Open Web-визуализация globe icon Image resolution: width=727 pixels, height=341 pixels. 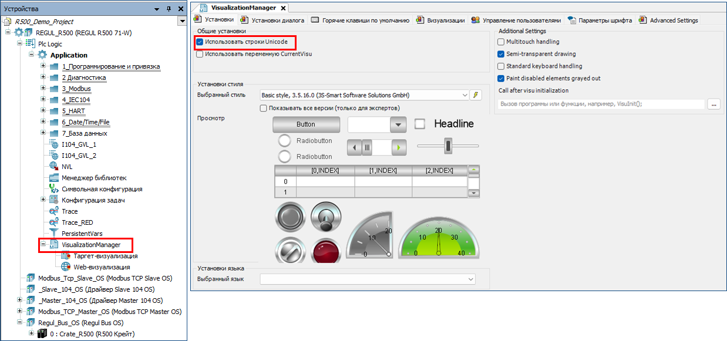(x=65, y=267)
